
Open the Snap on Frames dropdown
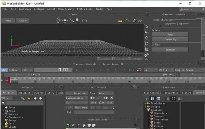point(189,70)
